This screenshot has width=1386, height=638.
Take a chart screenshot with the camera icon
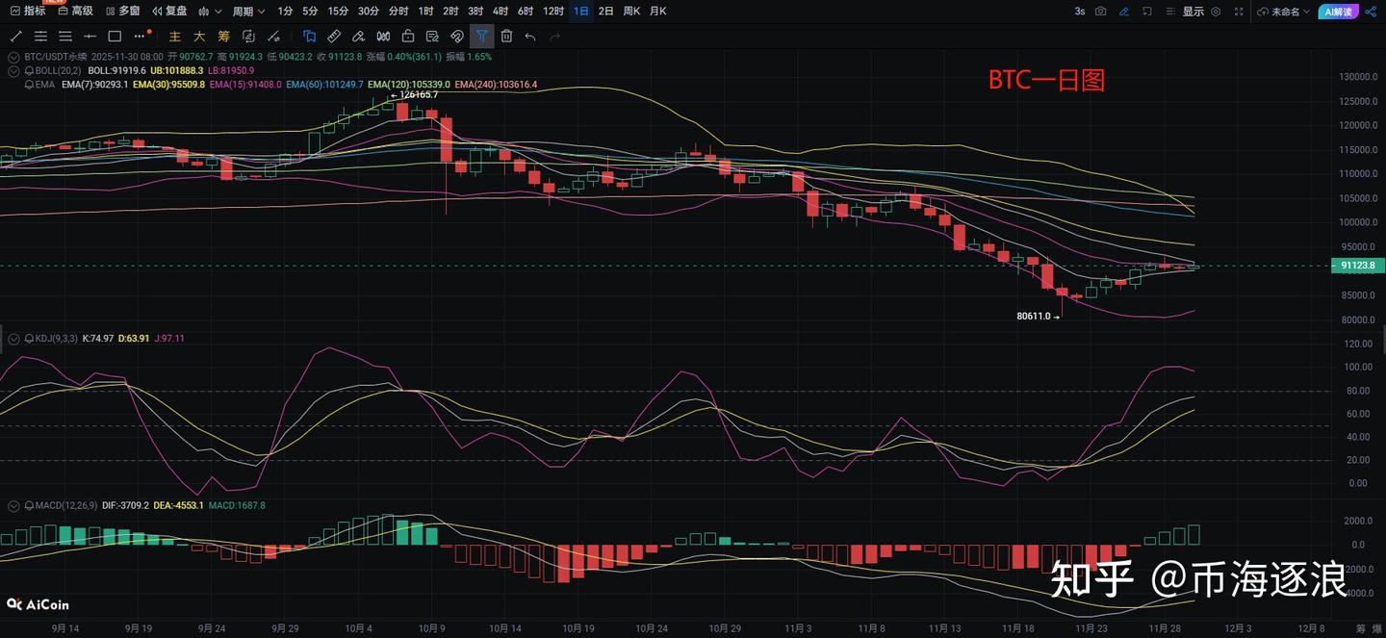(1101, 11)
